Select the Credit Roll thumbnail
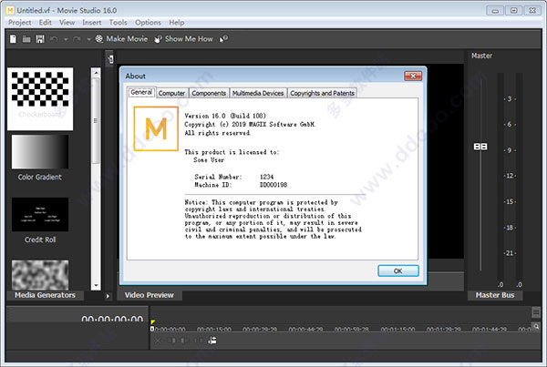Screen dimensions: 547x367 (40, 214)
